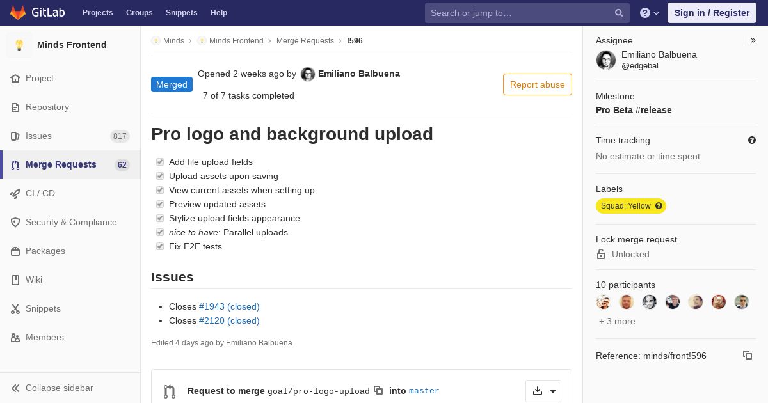Click the Members people icon
Screen dimensions: 768x403
tap(15, 338)
